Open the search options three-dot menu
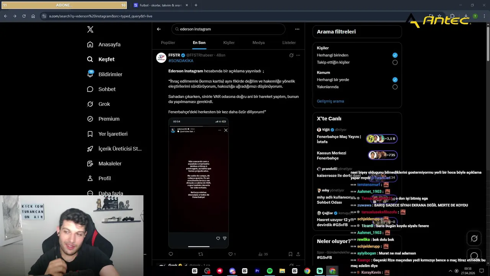 pos(297,29)
